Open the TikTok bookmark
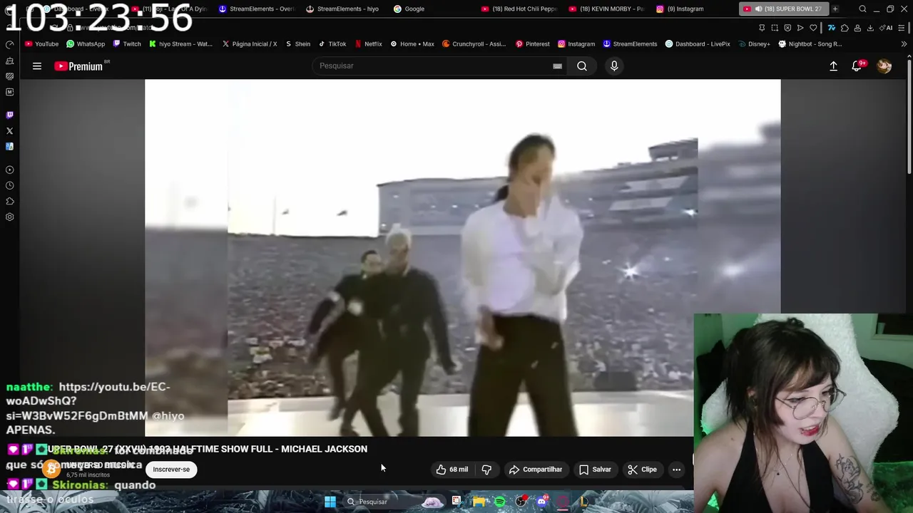The height and width of the screenshot is (513, 913). coord(332,44)
